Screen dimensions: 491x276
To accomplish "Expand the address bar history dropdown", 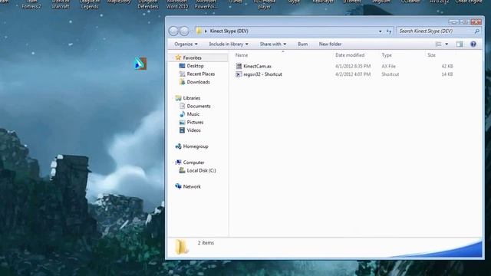I will tap(381, 31).
